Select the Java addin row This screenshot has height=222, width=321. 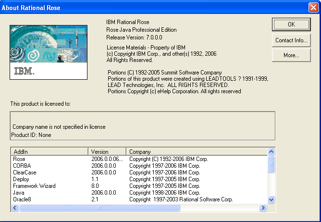pyautogui.click(x=139, y=193)
